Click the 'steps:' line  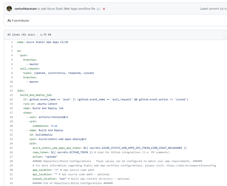28,113
